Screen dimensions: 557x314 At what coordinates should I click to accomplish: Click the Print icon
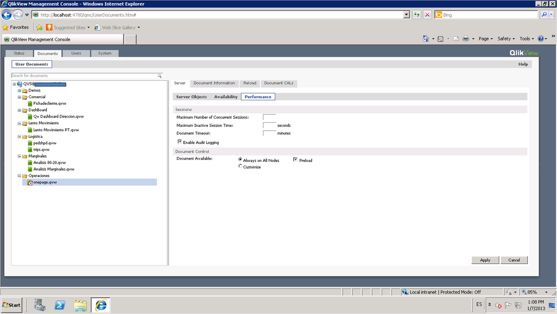click(466, 39)
